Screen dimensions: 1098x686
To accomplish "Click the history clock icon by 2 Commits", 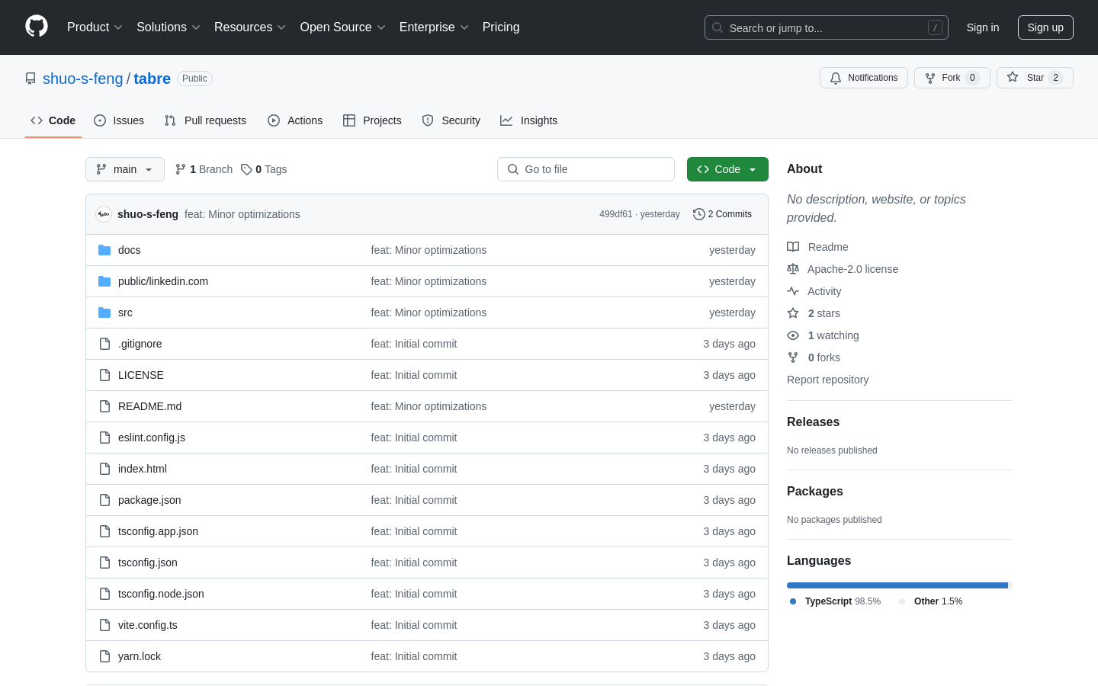I will [x=698, y=214].
